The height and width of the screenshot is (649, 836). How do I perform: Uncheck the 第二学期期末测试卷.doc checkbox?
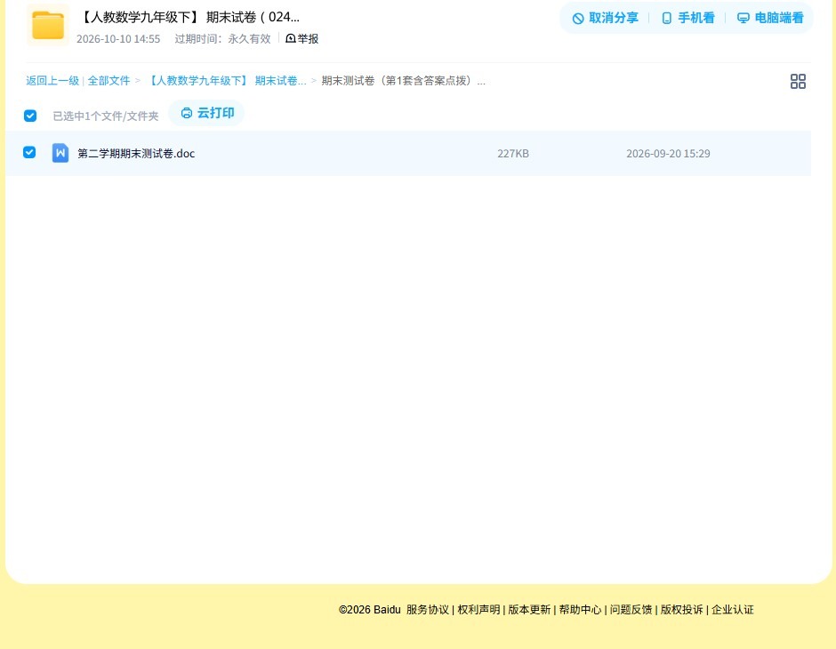point(29,152)
